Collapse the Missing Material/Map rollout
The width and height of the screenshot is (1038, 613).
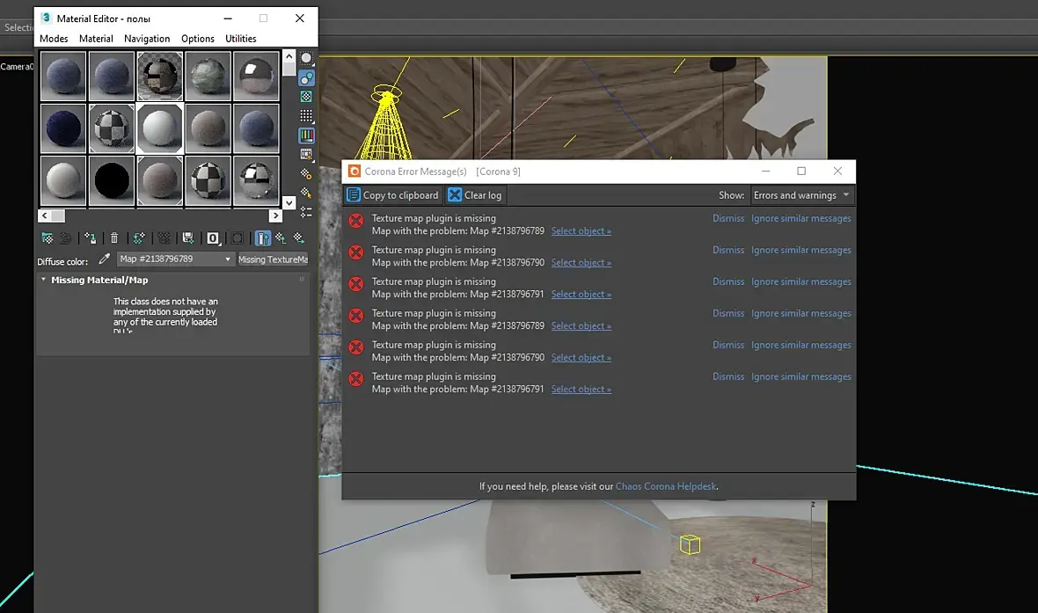click(44, 280)
